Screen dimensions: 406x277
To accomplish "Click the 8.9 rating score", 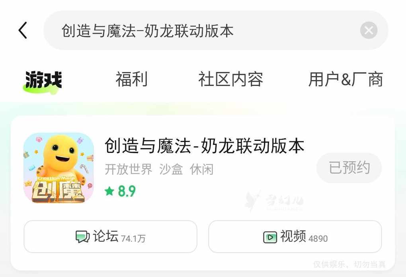I will 127,191.
